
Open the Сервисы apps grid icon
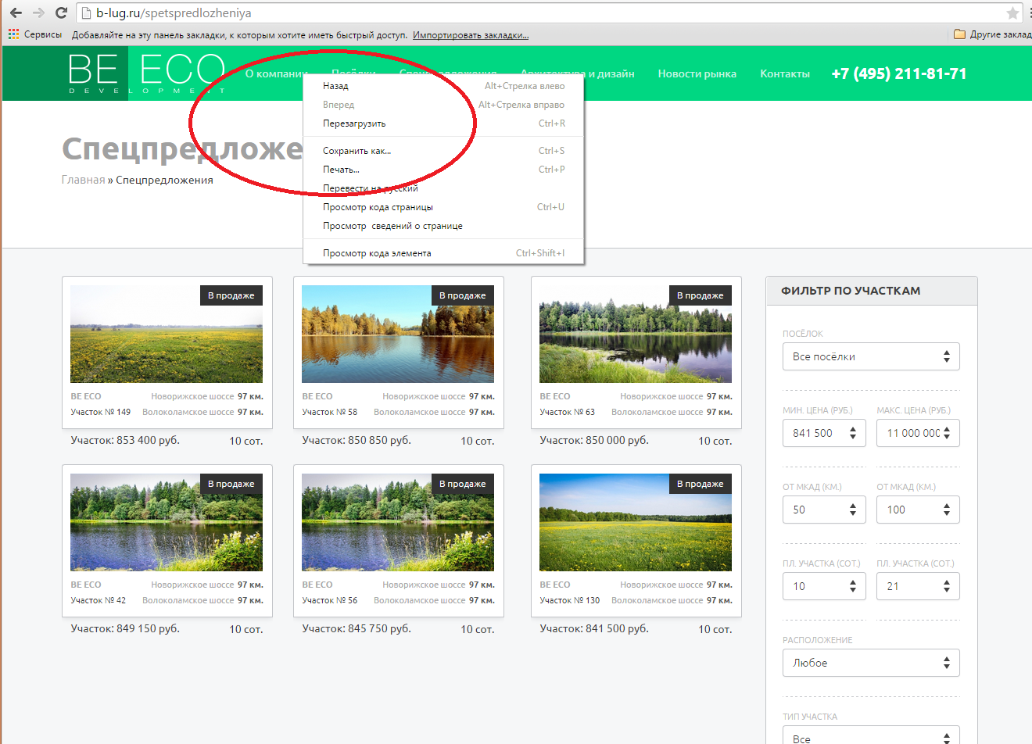point(13,34)
